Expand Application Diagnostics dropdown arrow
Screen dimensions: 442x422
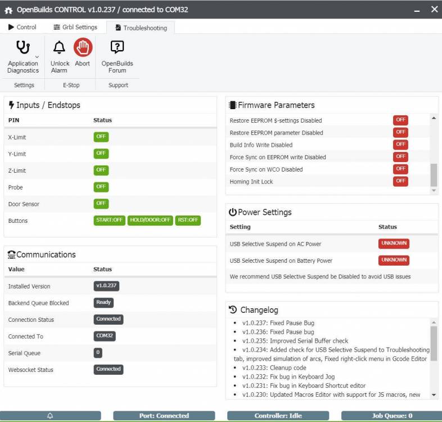tap(37, 57)
